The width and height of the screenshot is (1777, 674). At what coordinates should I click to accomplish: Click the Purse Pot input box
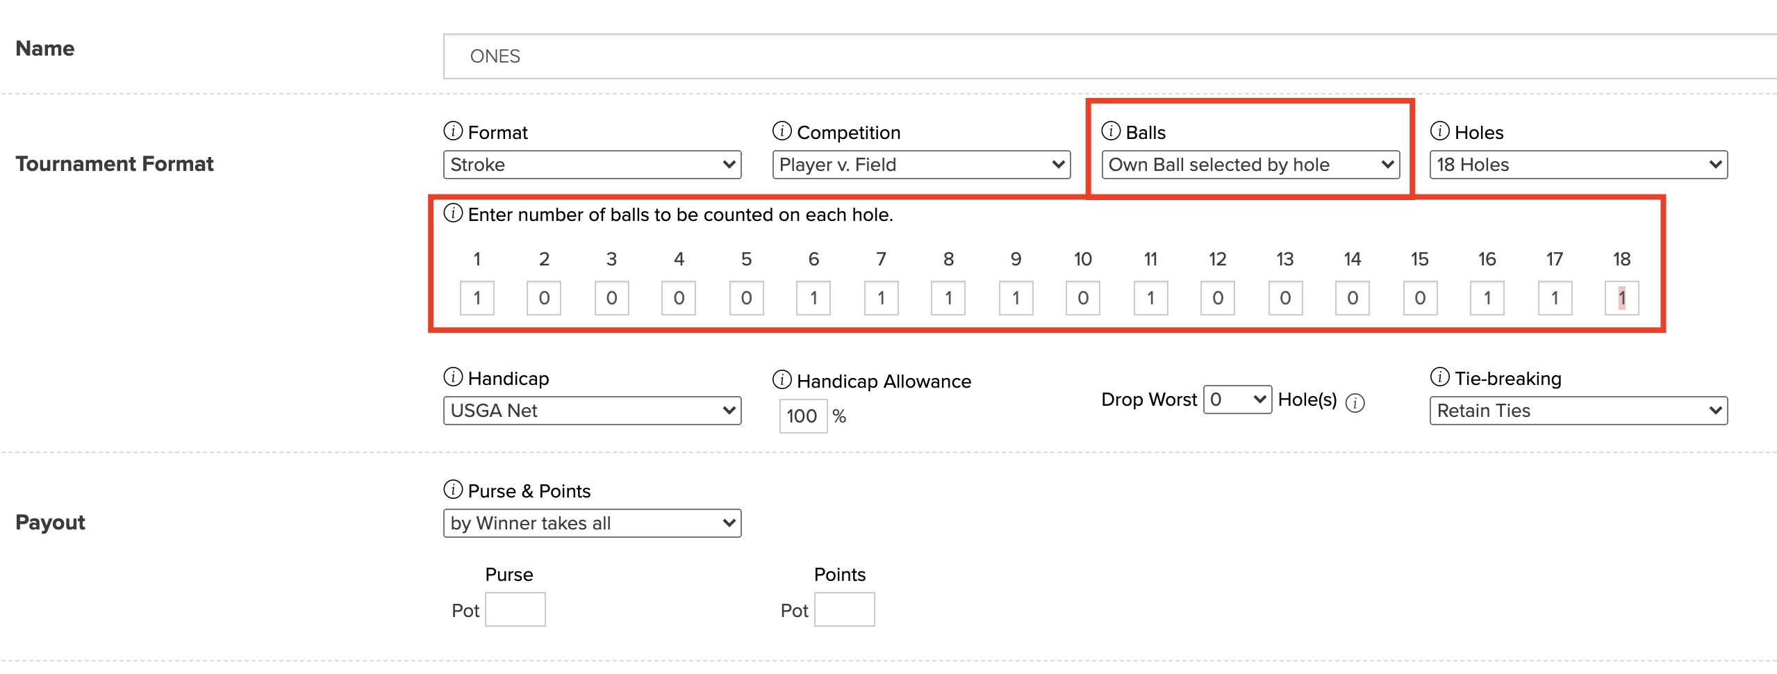point(515,609)
